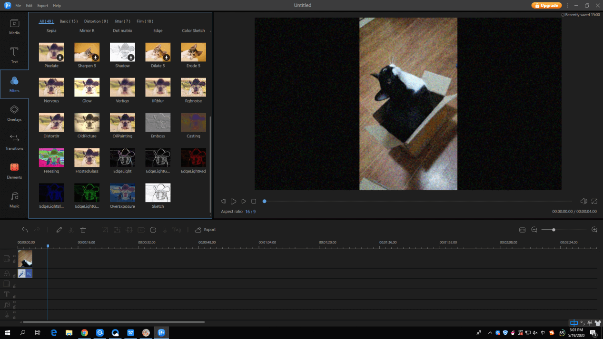This screenshot has width=603, height=339.
Task: Open the Media panel in sidebar
Action: pyautogui.click(x=14, y=27)
